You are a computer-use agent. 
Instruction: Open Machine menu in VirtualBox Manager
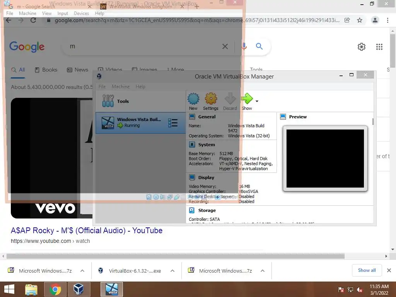121,87
